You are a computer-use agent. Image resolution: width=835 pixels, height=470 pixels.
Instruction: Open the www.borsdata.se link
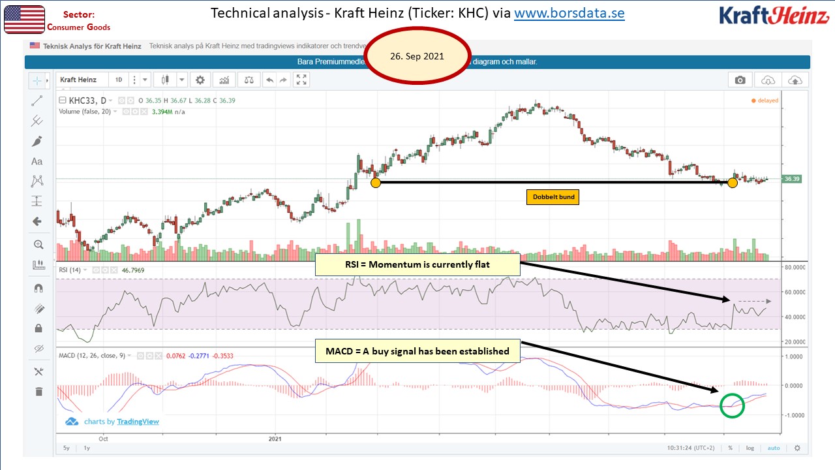point(569,13)
